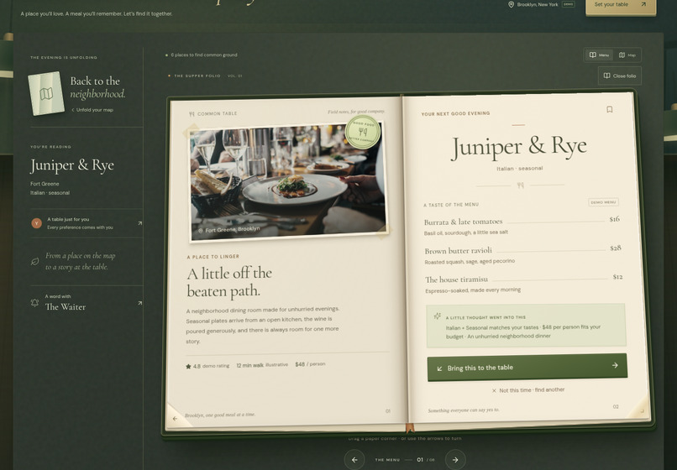Click the fork icon beside Common Table

click(x=192, y=114)
